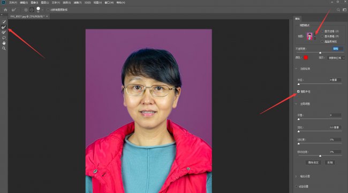Click the tool preset brush icon
Screen dimensions: 348x193
14,10
